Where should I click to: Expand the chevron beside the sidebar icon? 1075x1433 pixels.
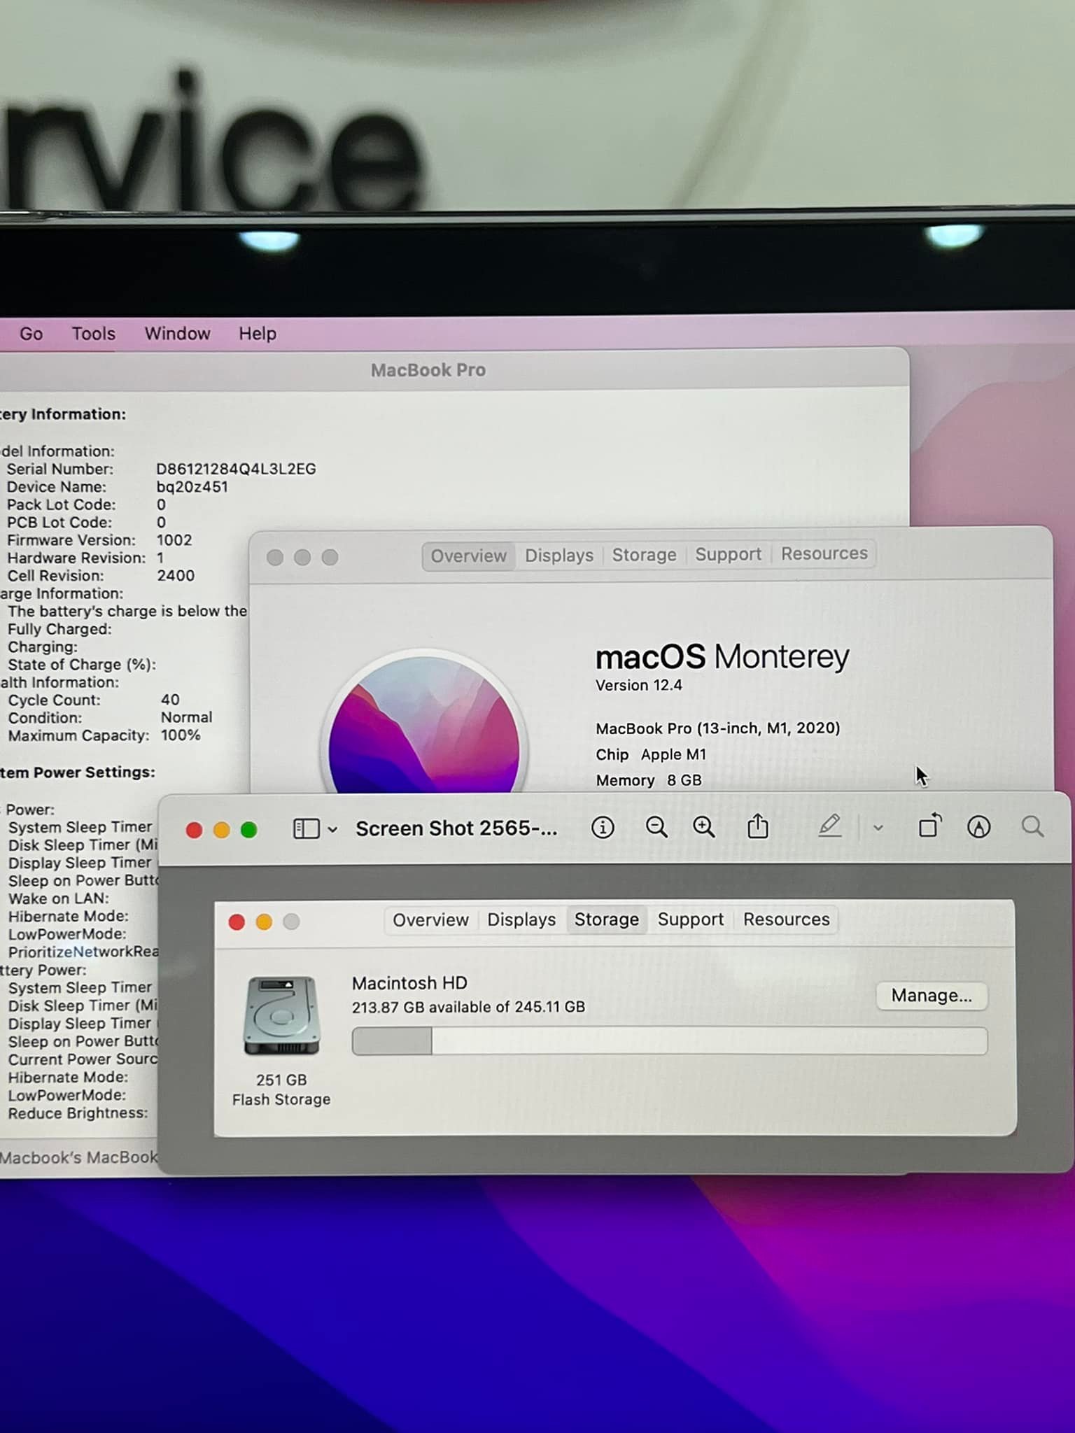coord(332,830)
